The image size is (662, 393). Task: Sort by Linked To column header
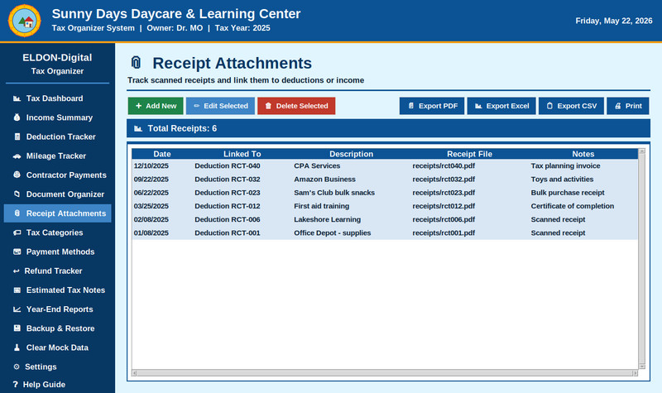242,154
